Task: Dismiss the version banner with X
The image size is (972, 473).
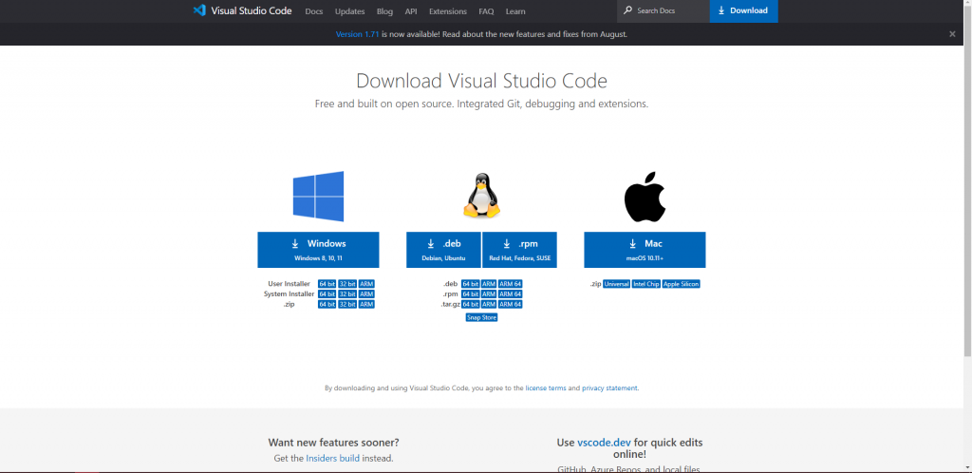Action: [952, 34]
